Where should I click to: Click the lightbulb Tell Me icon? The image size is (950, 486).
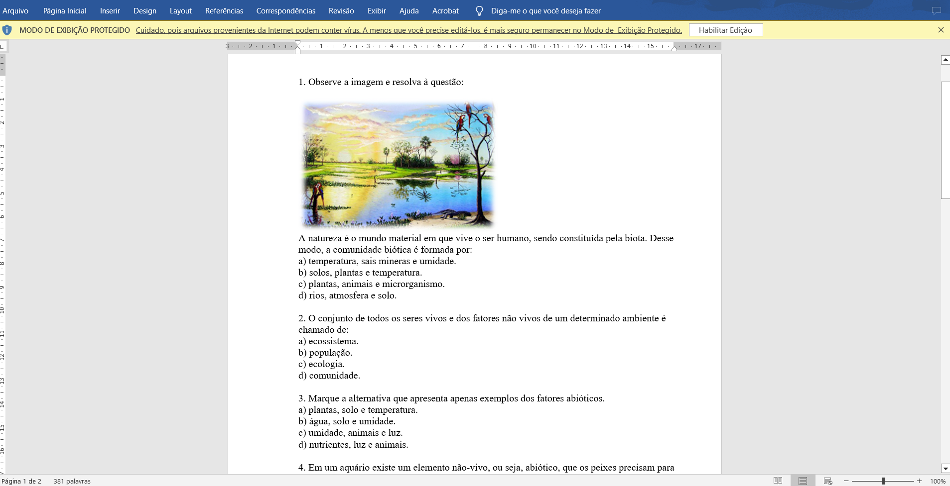pos(479,10)
